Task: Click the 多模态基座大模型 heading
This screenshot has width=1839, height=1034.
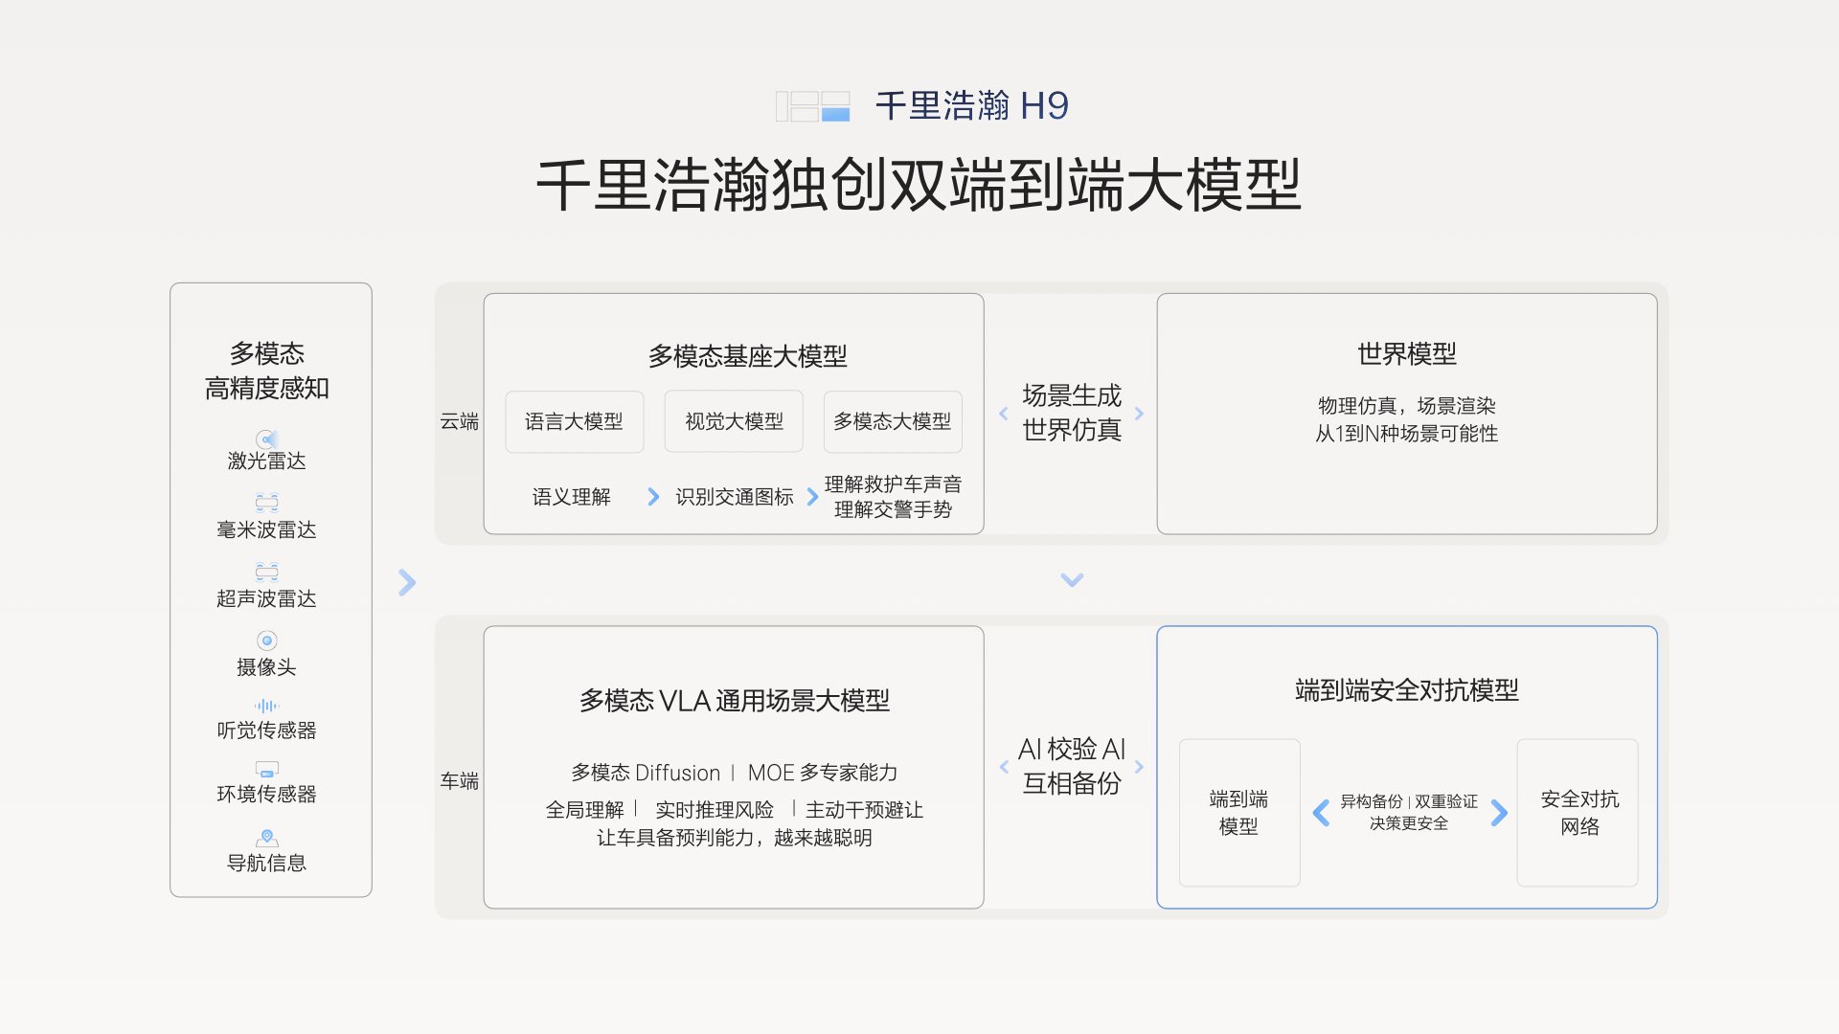Action: pos(747,356)
